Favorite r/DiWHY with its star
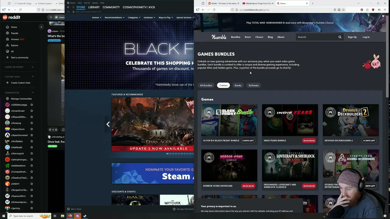The height and width of the screenshot is (219, 390). (31, 184)
